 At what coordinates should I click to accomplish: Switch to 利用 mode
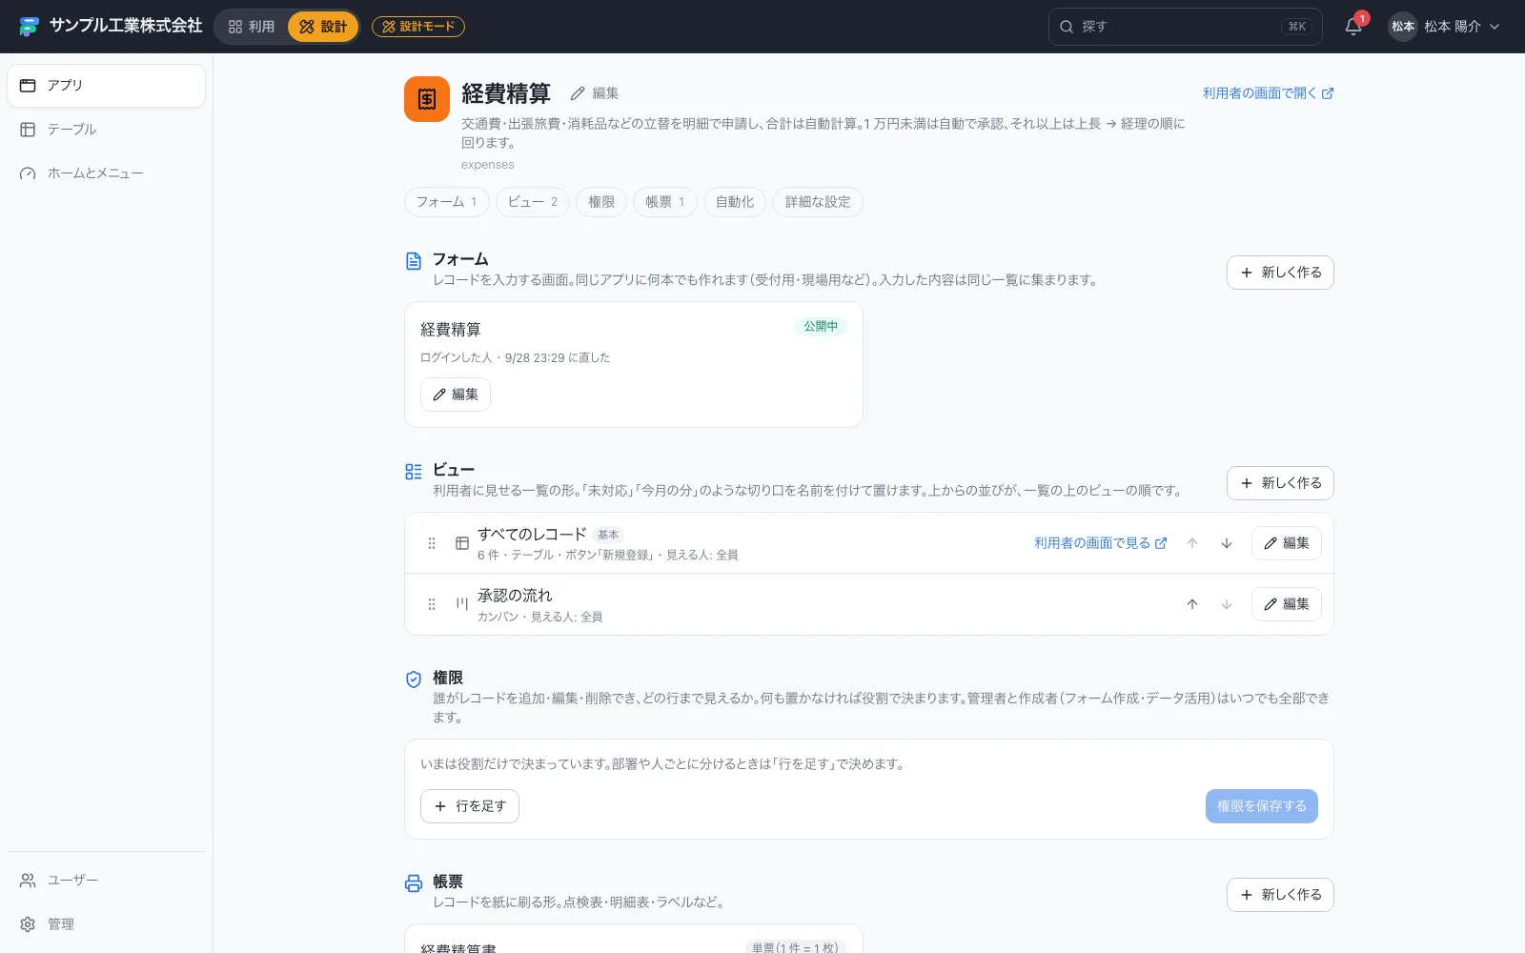click(252, 27)
